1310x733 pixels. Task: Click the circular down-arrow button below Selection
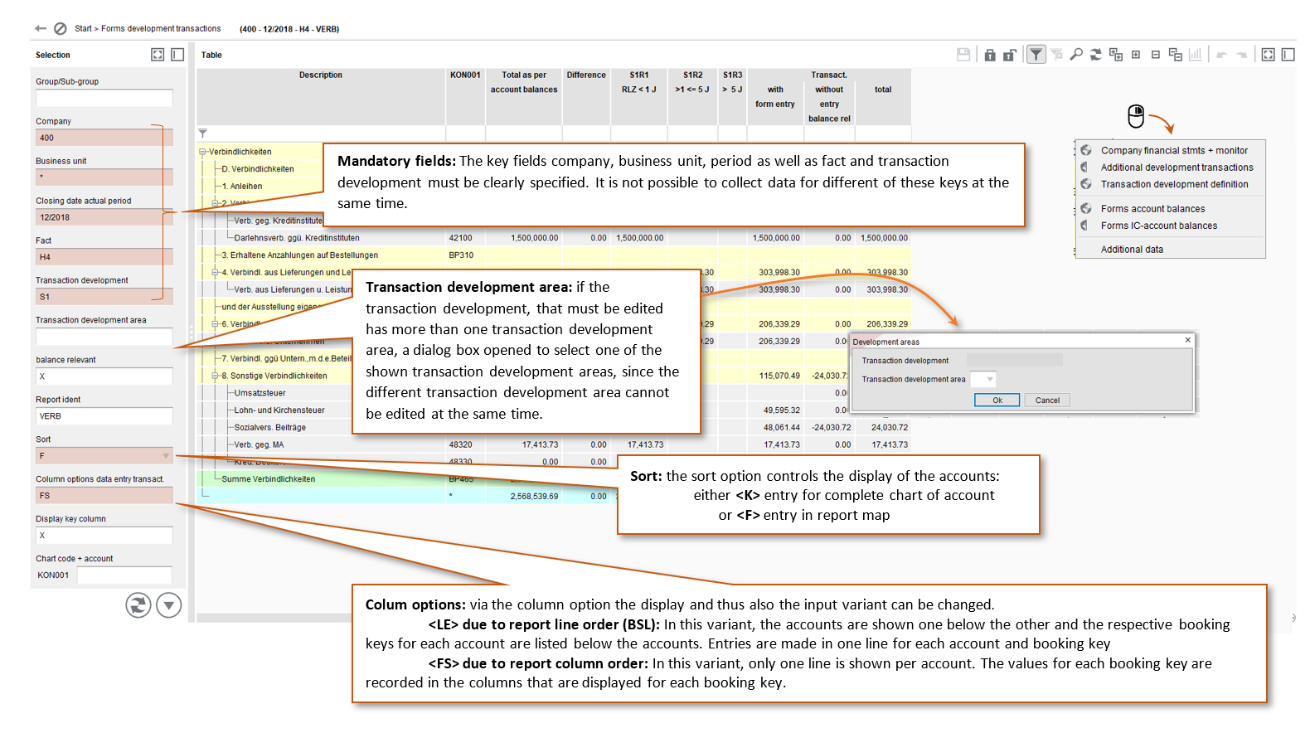pos(169,605)
